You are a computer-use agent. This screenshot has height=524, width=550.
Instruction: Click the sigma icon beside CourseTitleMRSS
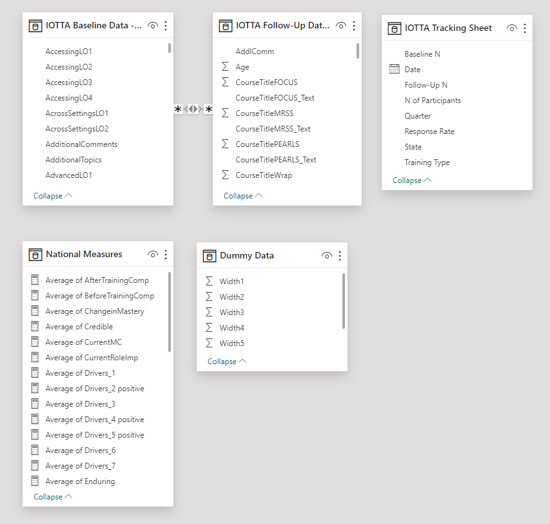[x=225, y=113]
